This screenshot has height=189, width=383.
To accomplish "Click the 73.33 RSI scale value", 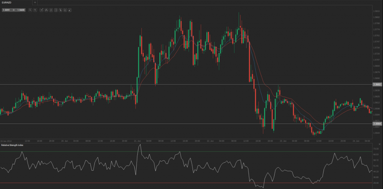I will coord(376,149).
